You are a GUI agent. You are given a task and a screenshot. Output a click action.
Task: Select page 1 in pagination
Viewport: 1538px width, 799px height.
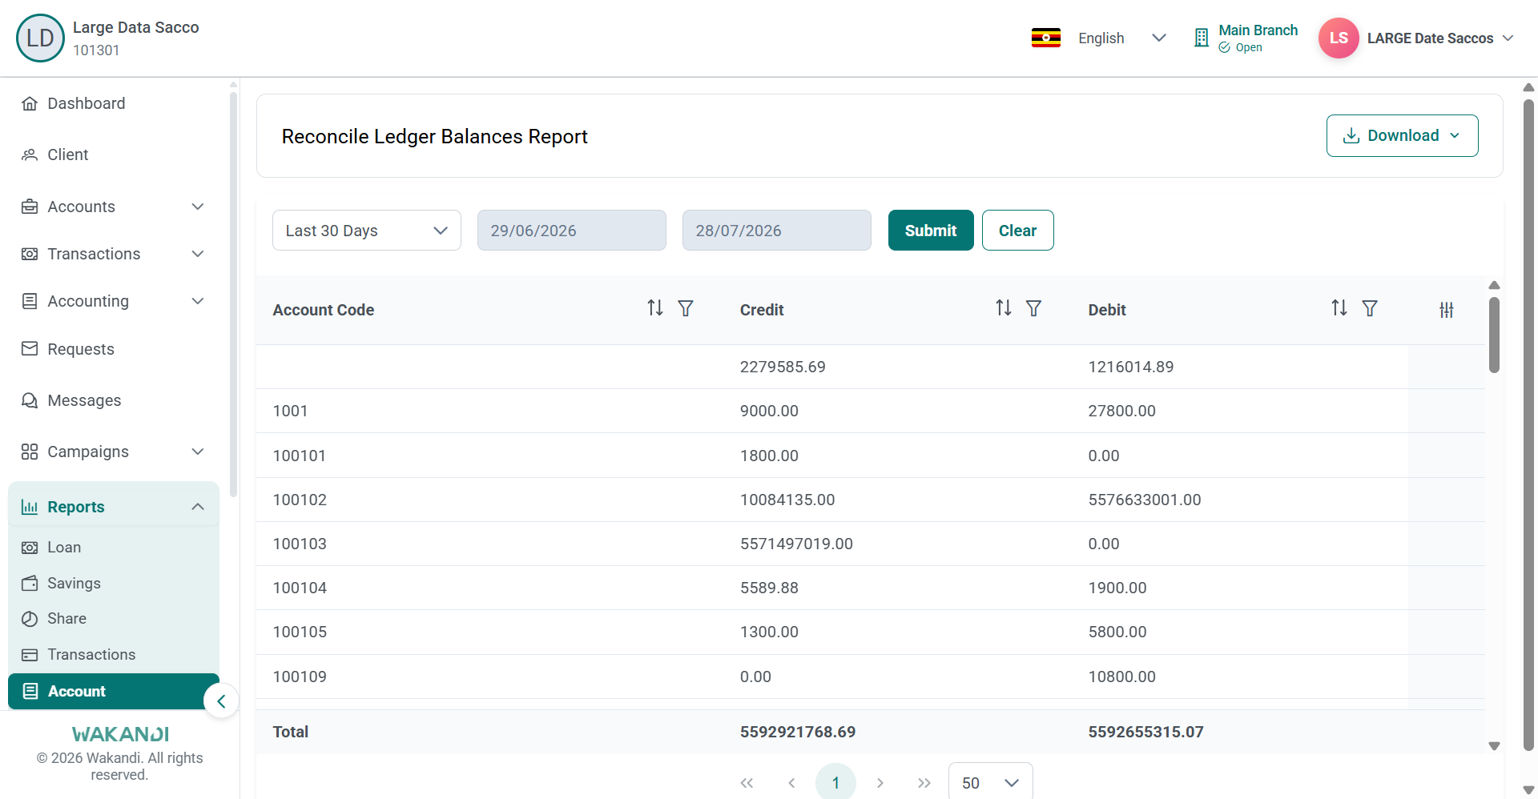coord(835,783)
